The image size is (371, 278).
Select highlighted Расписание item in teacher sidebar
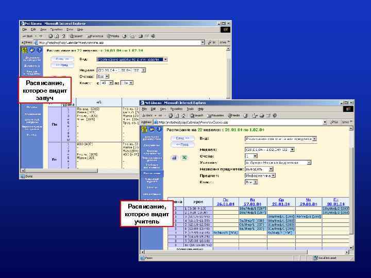click(151, 173)
